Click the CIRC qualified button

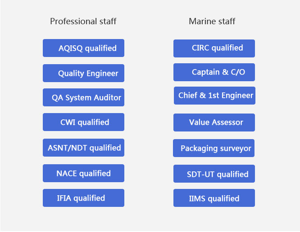214,48
